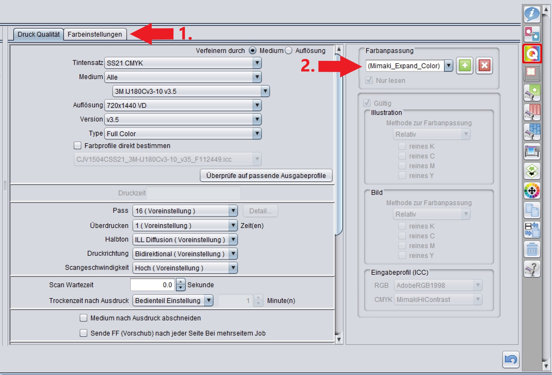Click the trash can delete icon
Screen dimensions: 552x375
[x=532, y=249]
